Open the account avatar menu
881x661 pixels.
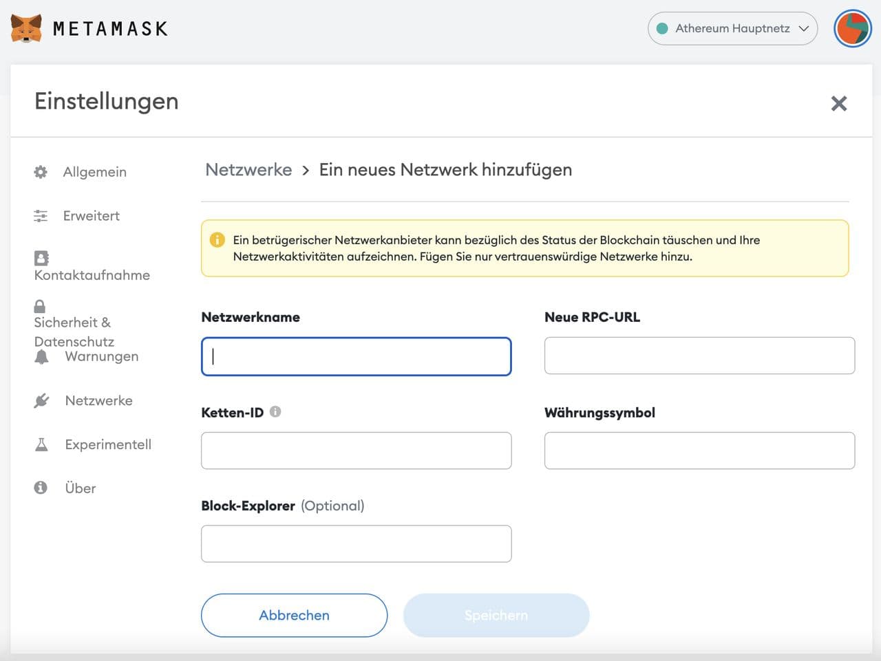[853, 29]
